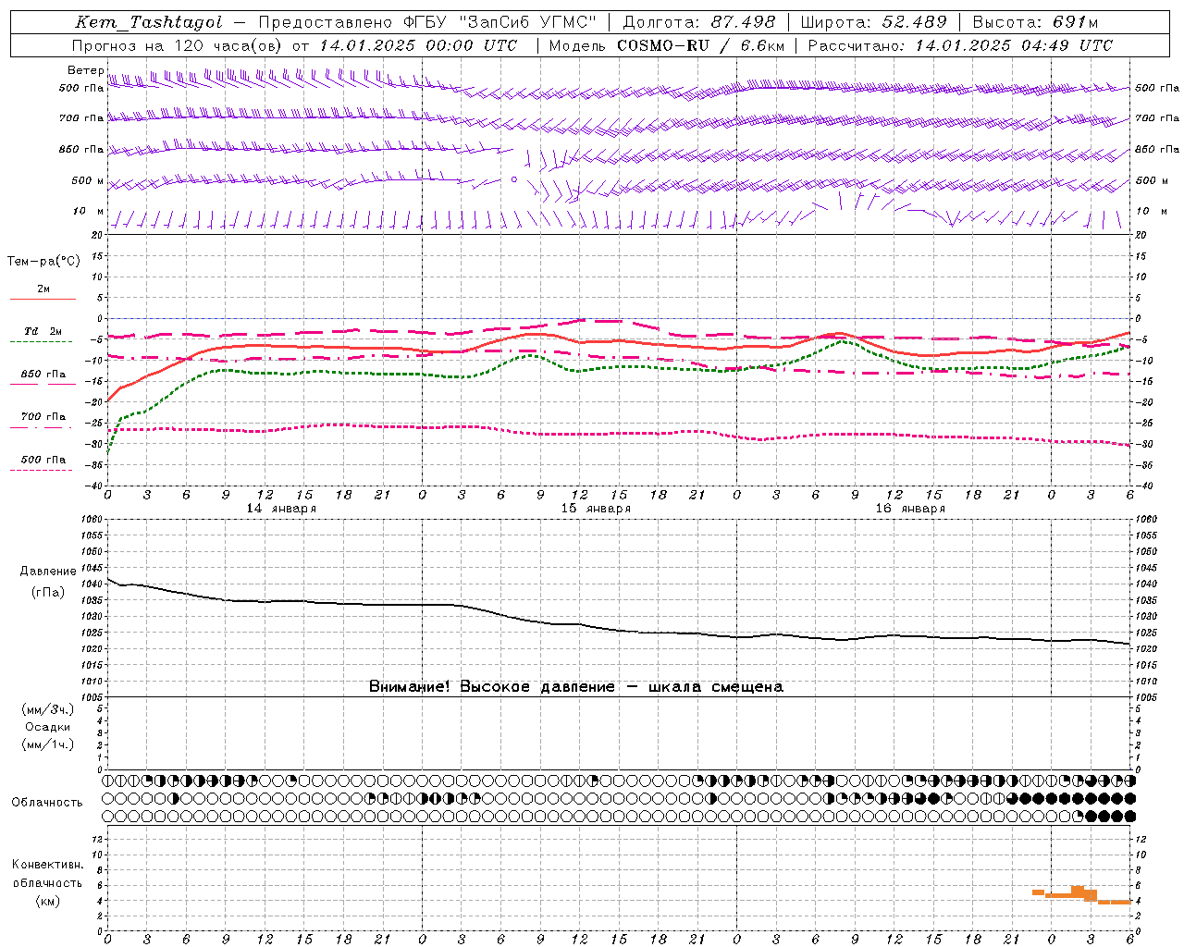This screenshot has width=1184, height=947.
Task: Click the orange convective cloud bars
Action: pyautogui.click(x=1081, y=894)
